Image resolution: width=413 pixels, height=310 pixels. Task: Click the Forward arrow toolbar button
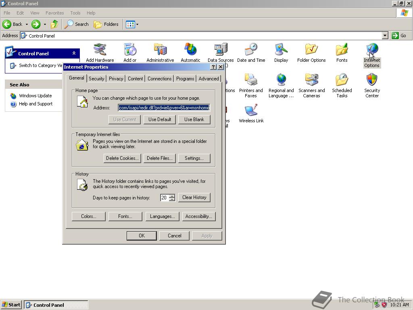click(36, 24)
